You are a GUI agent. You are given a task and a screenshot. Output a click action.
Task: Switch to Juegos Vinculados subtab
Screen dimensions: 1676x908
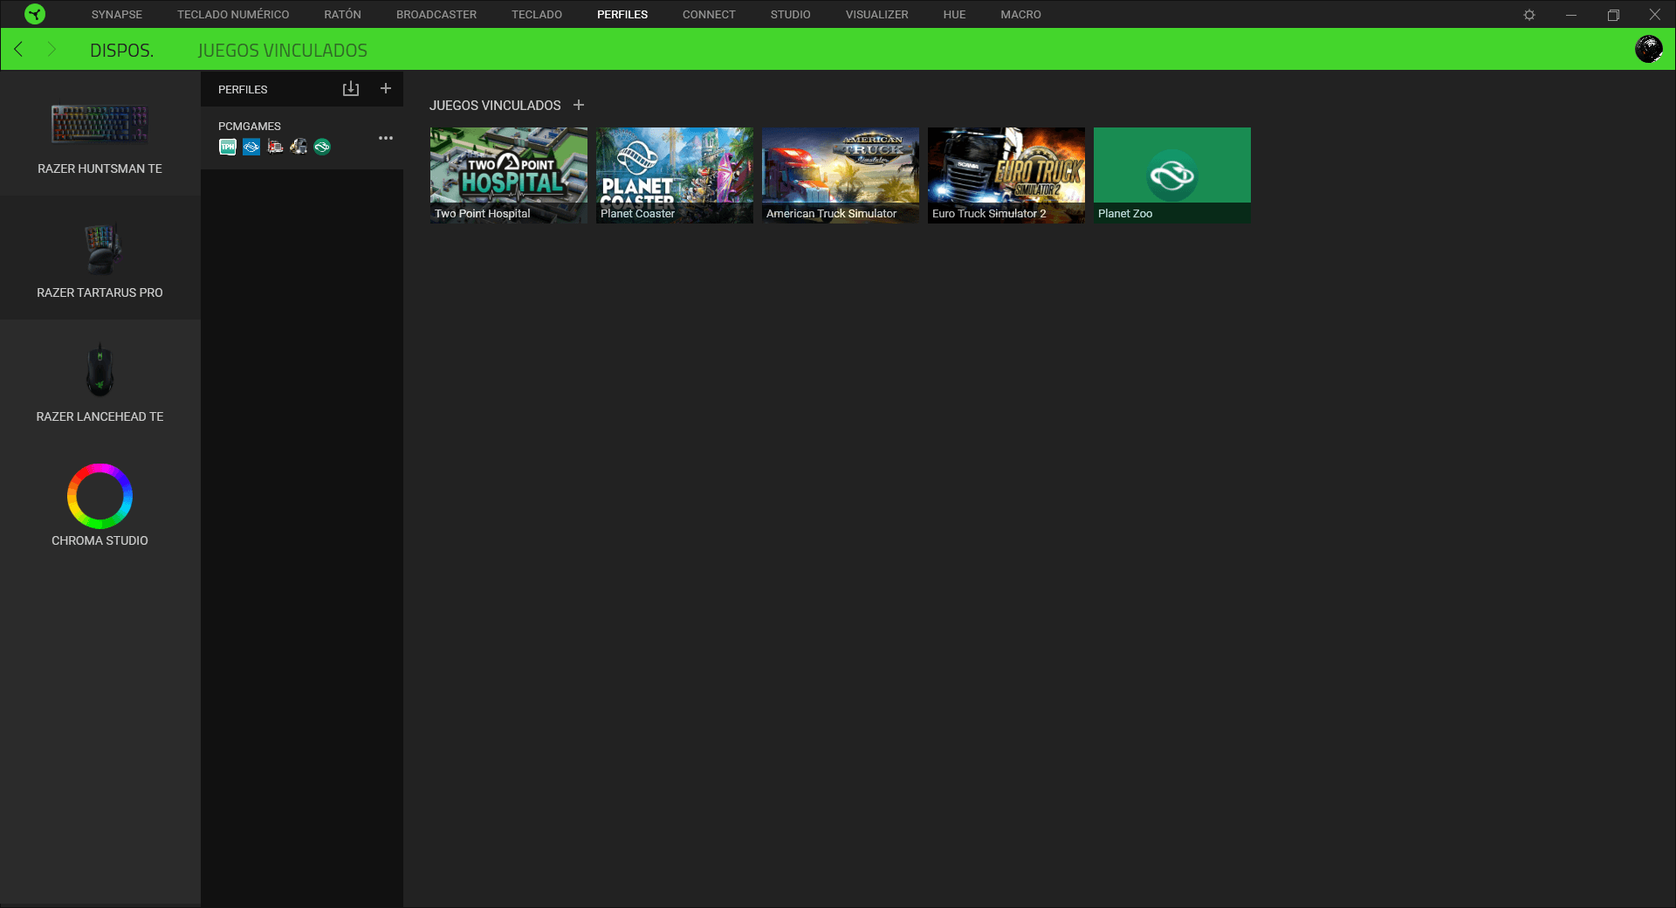(x=283, y=51)
